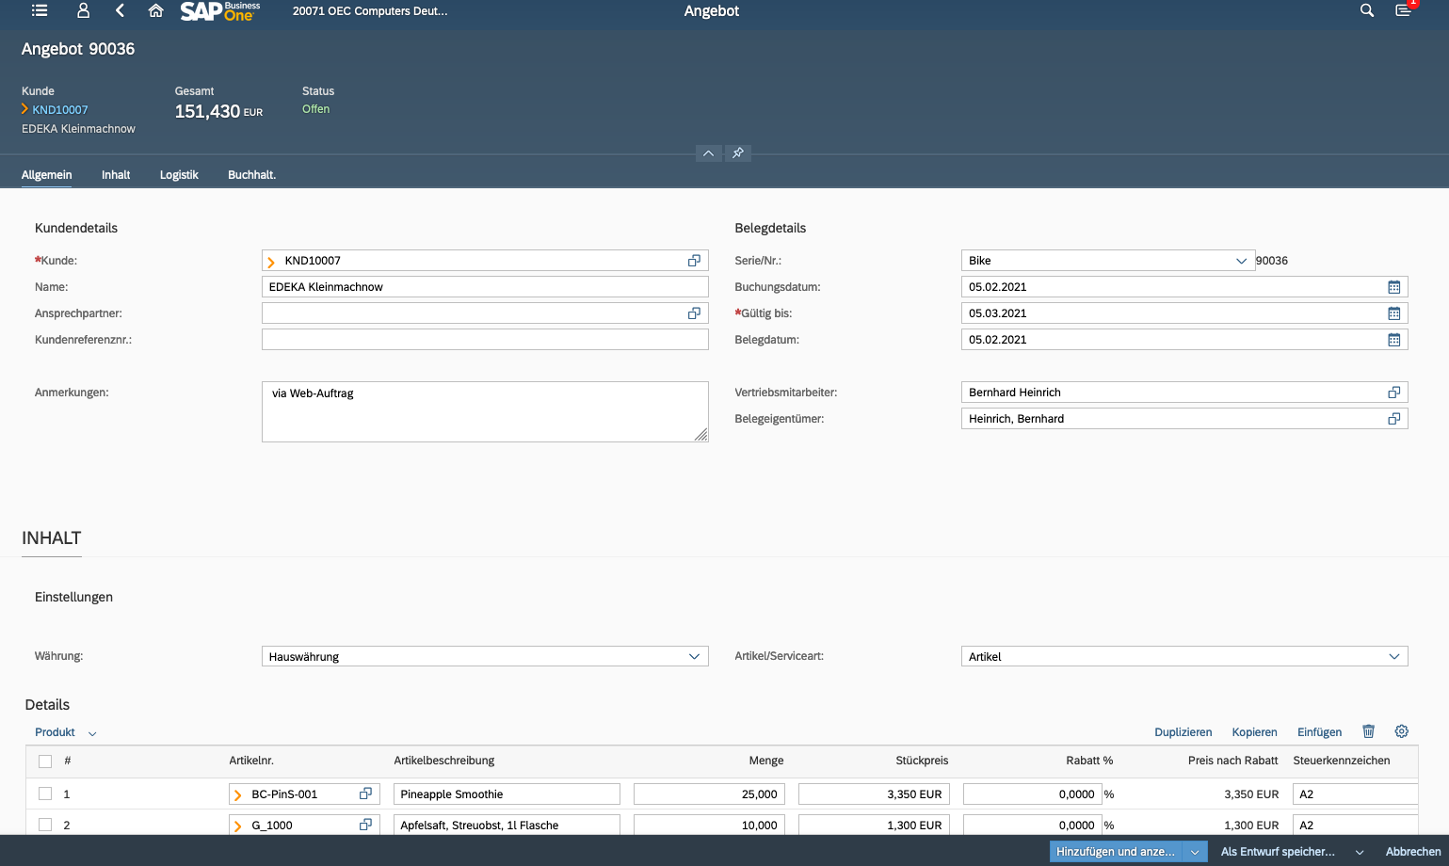Open the search magnifier icon
This screenshot has width=1449, height=866.
point(1366,11)
